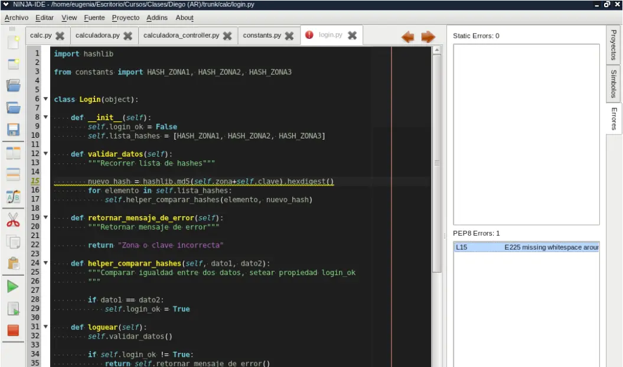Collapse the class Login fold arrow
Viewport: 623px width, 367px height.
pyautogui.click(x=45, y=99)
